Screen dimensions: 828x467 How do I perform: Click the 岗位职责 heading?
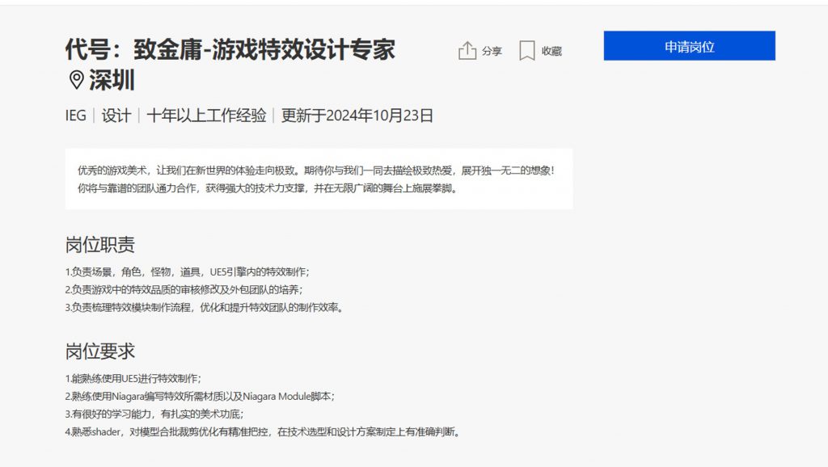(x=100, y=244)
